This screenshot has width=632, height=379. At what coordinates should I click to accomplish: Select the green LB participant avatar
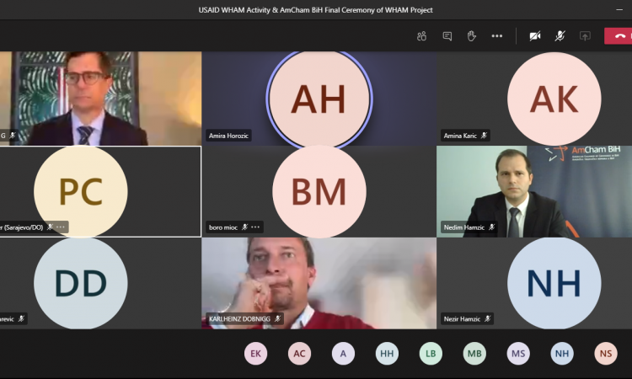point(431,354)
